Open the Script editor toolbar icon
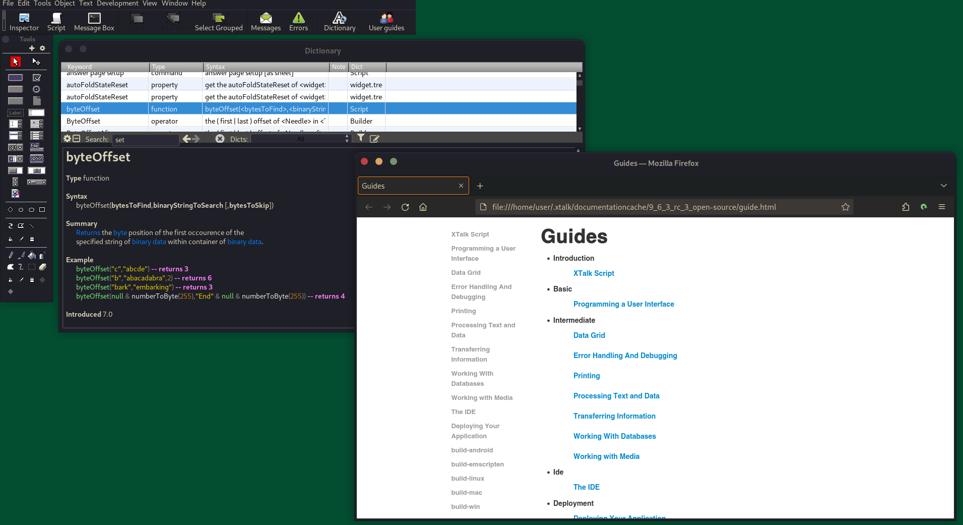The height and width of the screenshot is (525, 963). pos(56,22)
